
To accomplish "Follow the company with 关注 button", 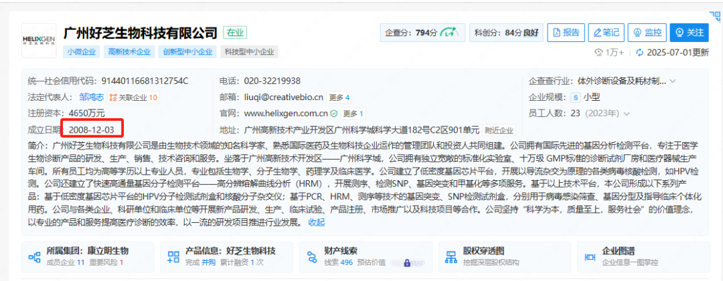I will [690, 32].
